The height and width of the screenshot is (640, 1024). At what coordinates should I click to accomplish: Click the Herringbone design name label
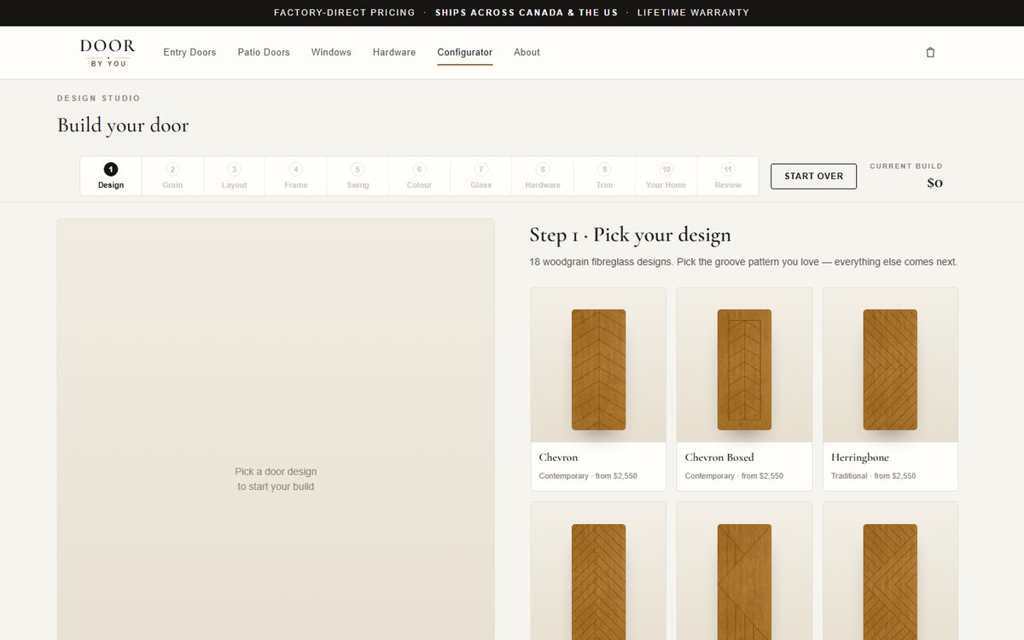pyautogui.click(x=860, y=457)
